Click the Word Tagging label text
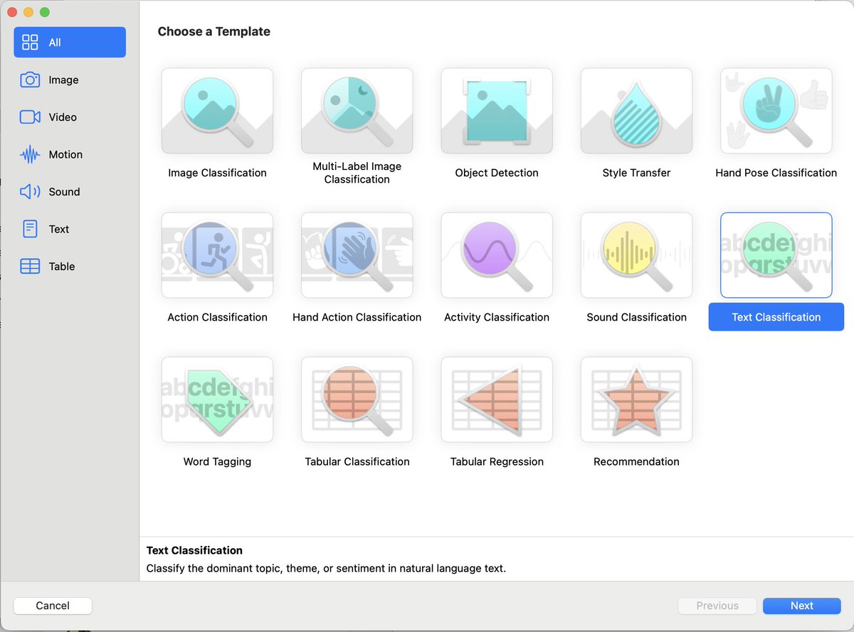This screenshot has height=632, width=854. click(217, 461)
